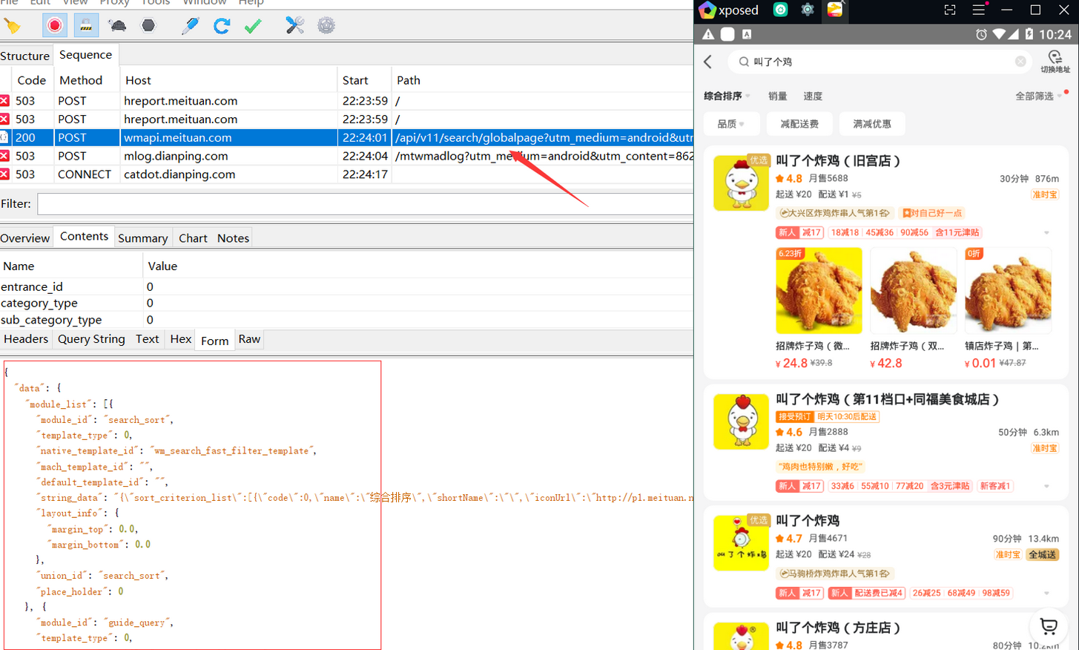Toggle the 满减优惠 filter chip
This screenshot has width=1079, height=650.
coord(872,124)
